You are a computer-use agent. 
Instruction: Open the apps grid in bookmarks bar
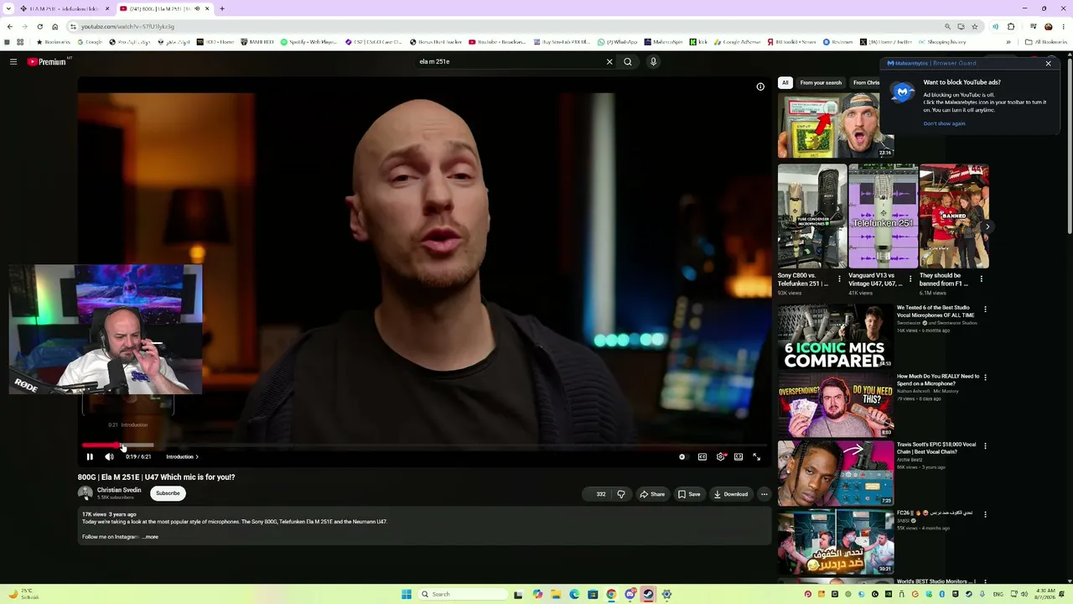tap(20, 42)
